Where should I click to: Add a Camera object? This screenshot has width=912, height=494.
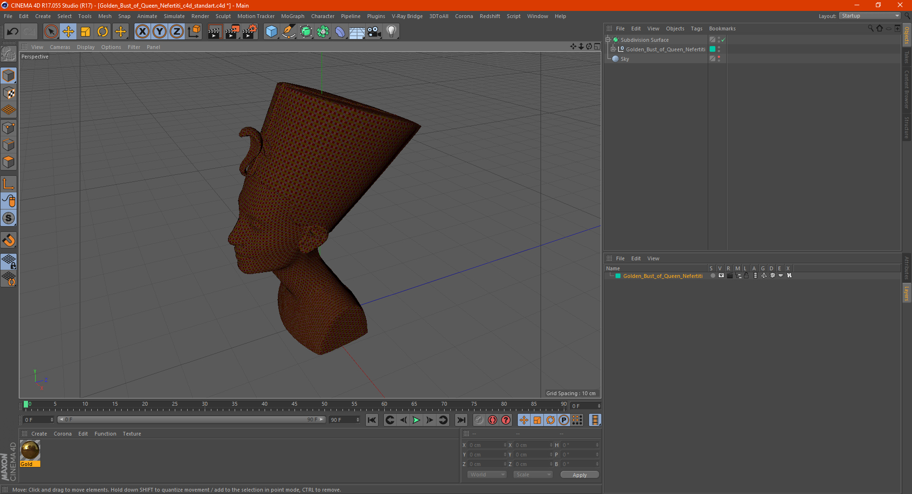click(374, 32)
